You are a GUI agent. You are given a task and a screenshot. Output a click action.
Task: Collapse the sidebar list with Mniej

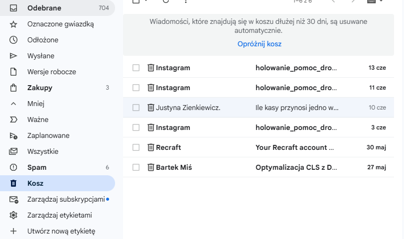tap(57, 104)
